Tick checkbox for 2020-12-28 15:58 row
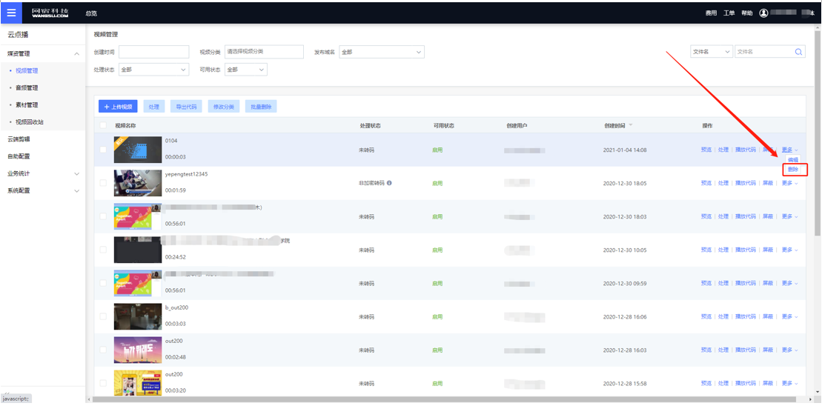 pos(103,383)
